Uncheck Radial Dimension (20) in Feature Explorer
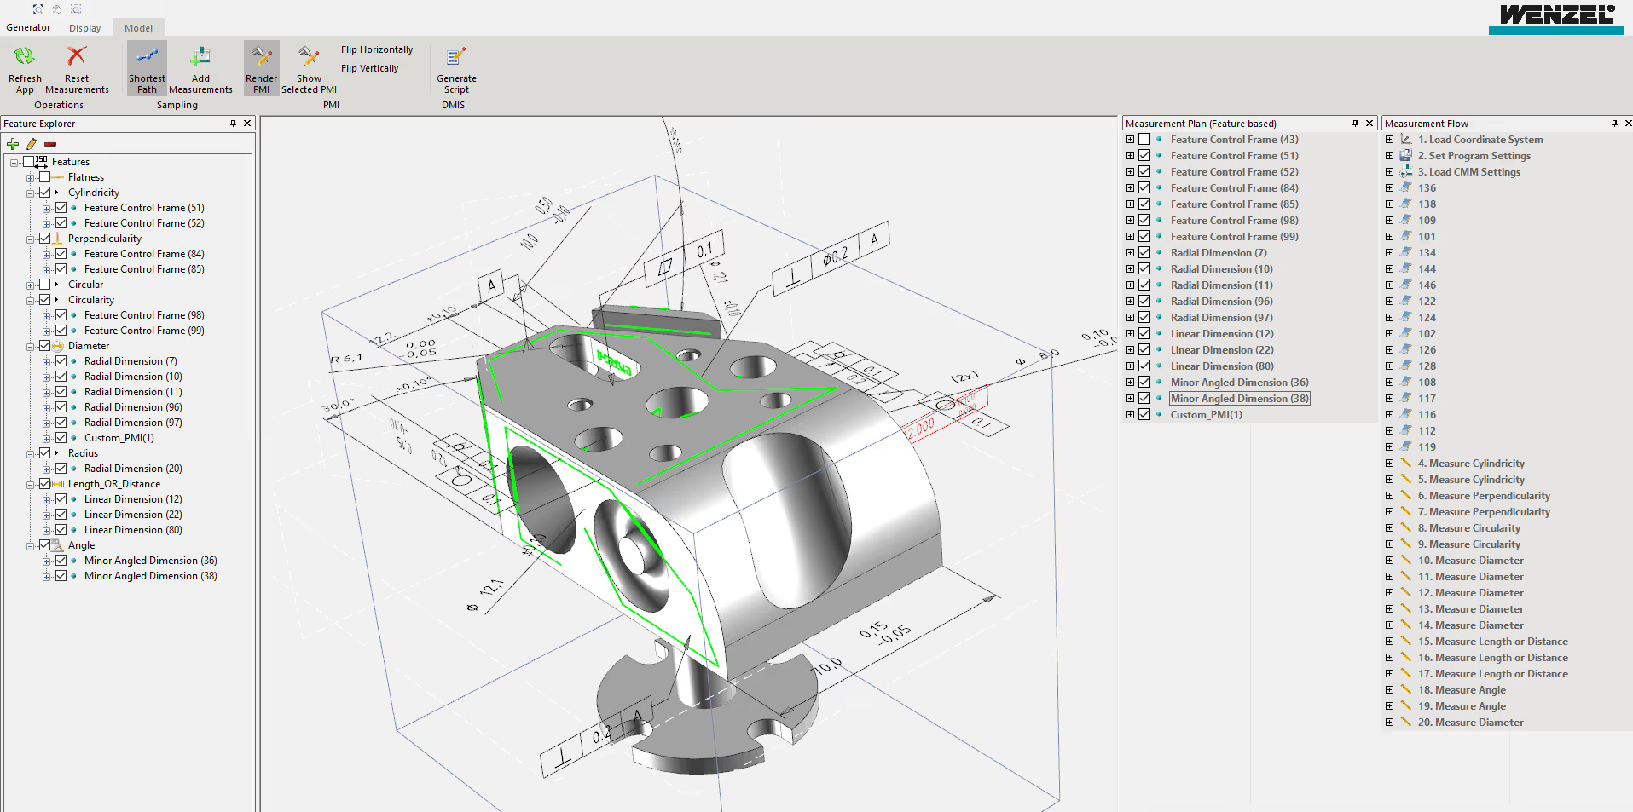This screenshot has height=812, width=1633. pyautogui.click(x=61, y=469)
